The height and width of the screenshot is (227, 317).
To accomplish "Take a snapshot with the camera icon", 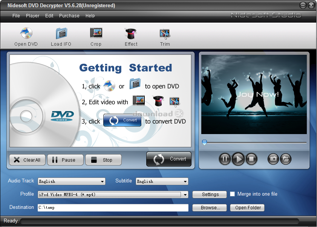I will click(273, 159).
